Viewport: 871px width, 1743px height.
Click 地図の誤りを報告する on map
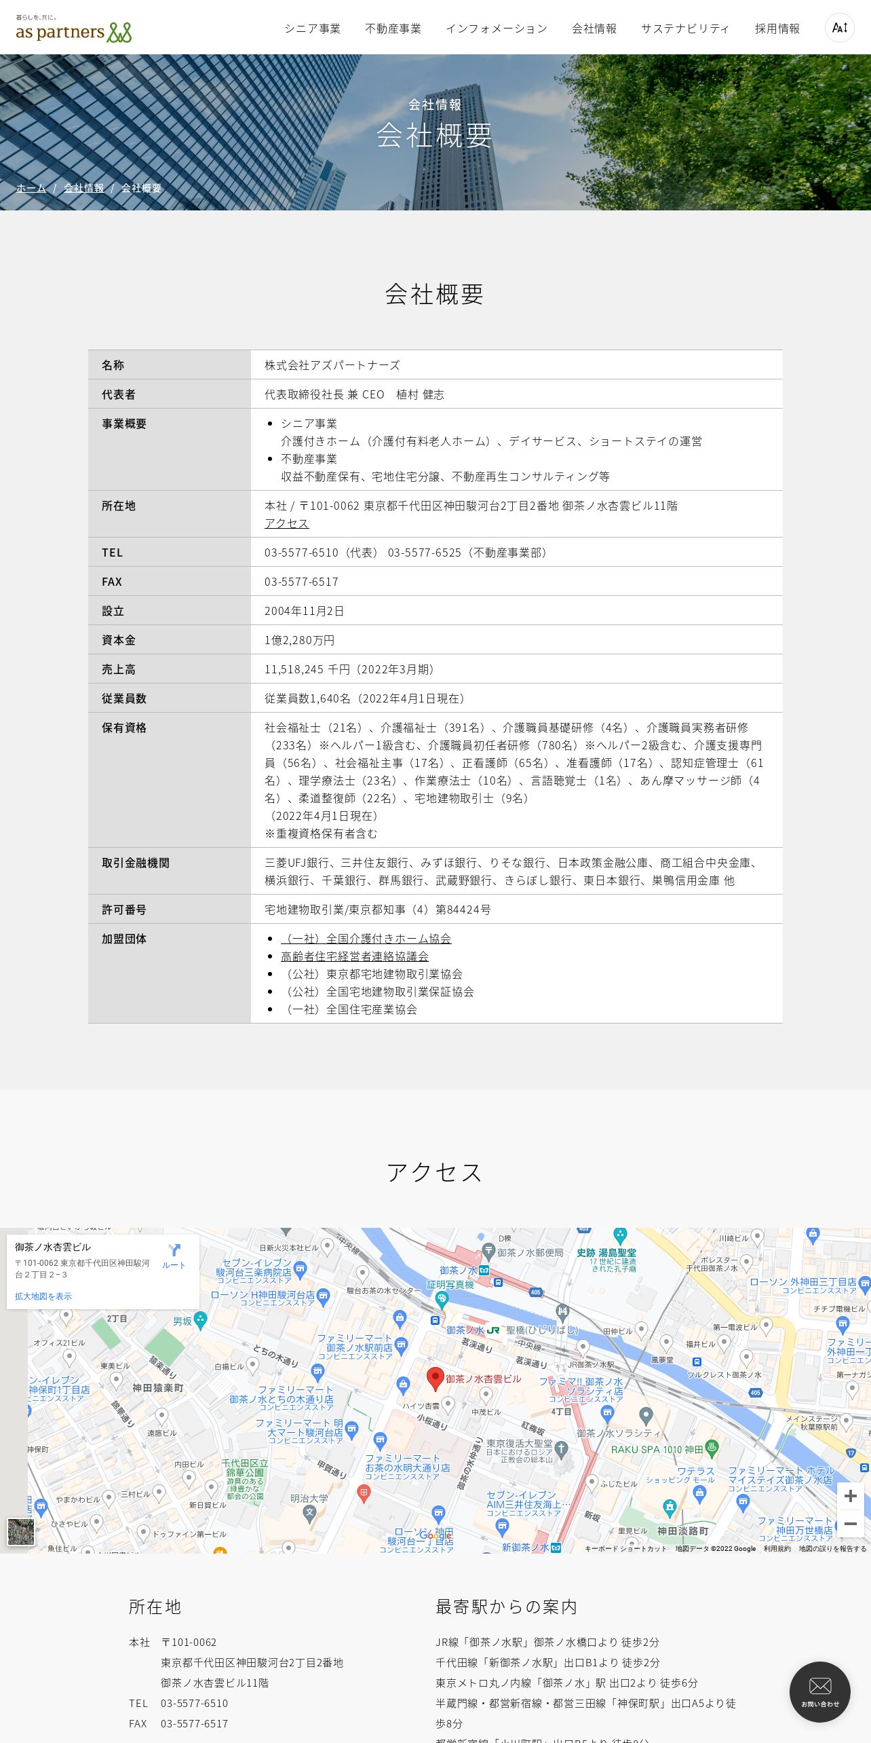click(832, 1548)
